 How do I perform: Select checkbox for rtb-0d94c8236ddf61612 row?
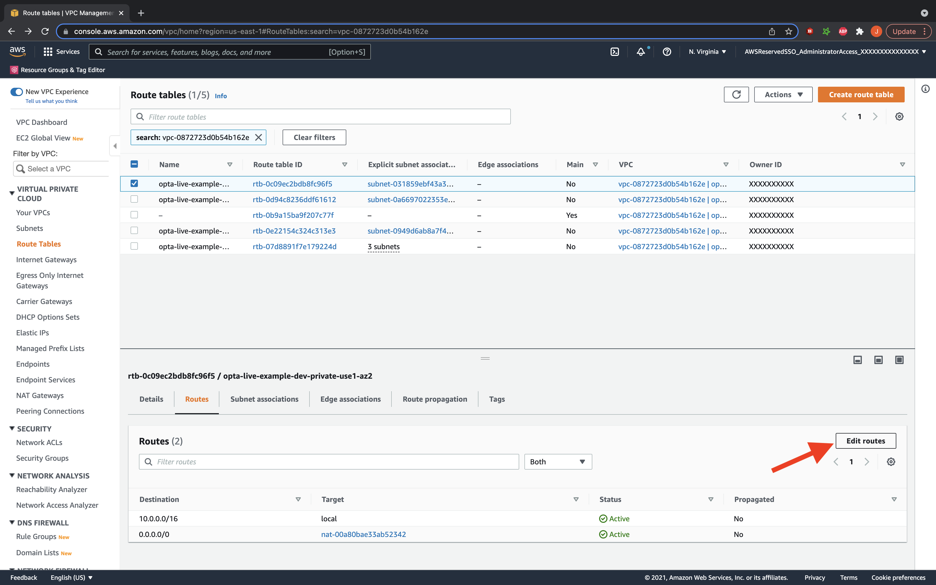(x=134, y=199)
